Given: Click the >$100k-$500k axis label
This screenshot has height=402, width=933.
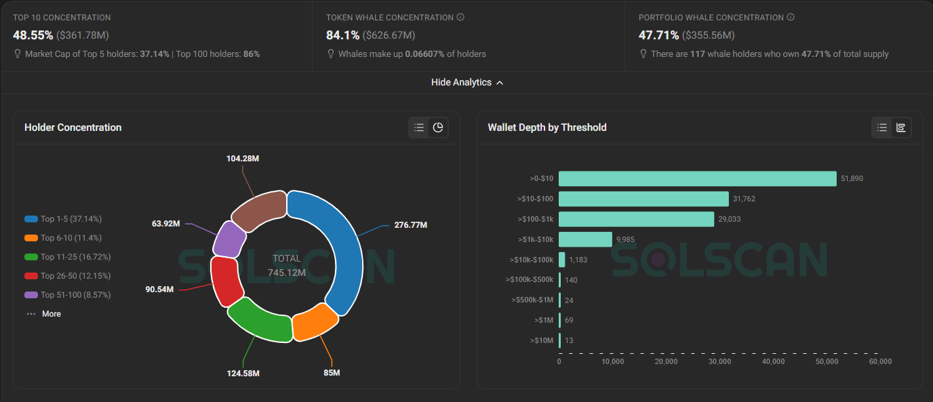Looking at the screenshot, I should point(530,279).
